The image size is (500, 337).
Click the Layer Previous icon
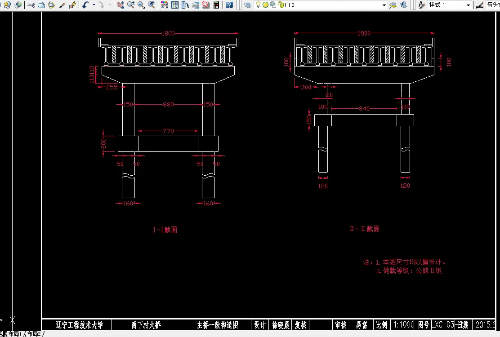click(403, 5)
